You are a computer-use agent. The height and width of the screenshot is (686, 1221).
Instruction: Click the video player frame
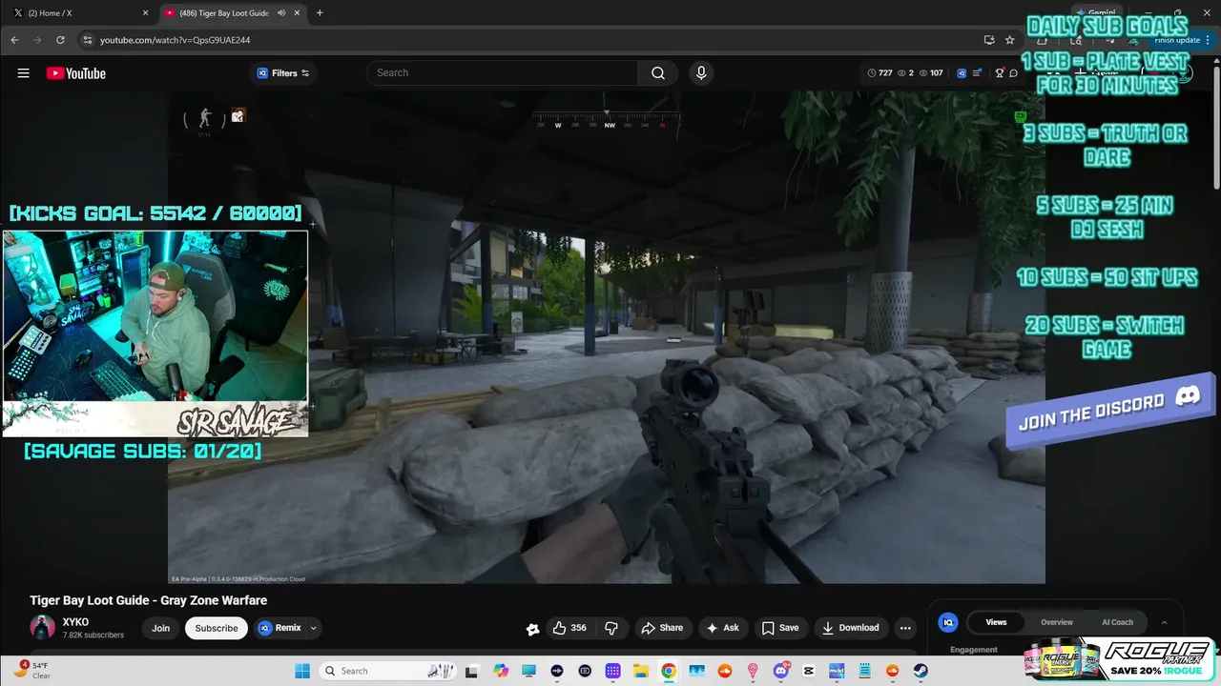[x=607, y=337]
